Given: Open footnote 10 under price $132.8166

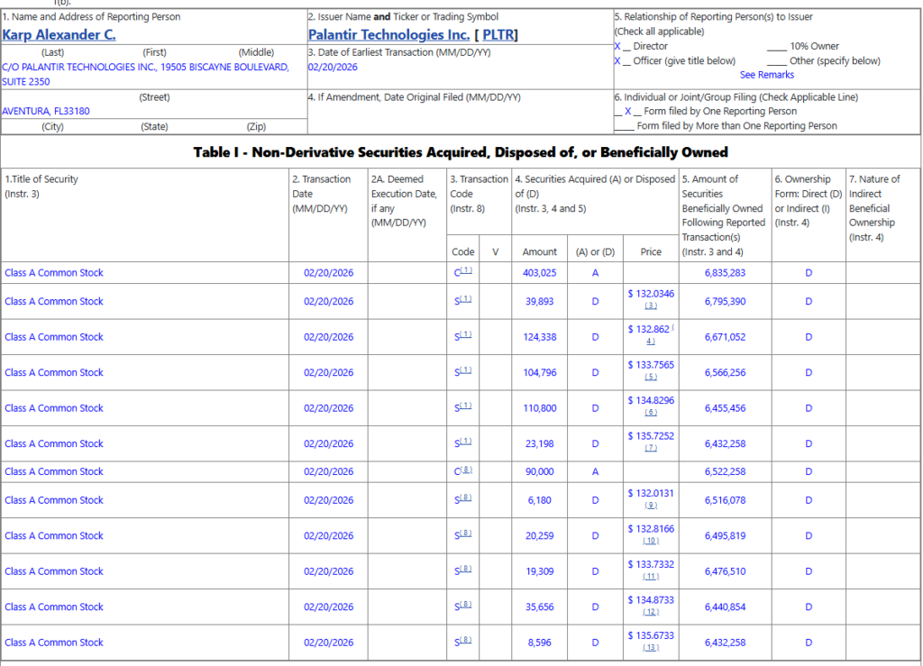Looking at the screenshot, I should tap(651, 541).
